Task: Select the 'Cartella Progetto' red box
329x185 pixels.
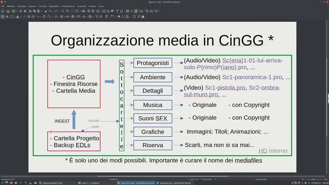Action: tap(74, 141)
